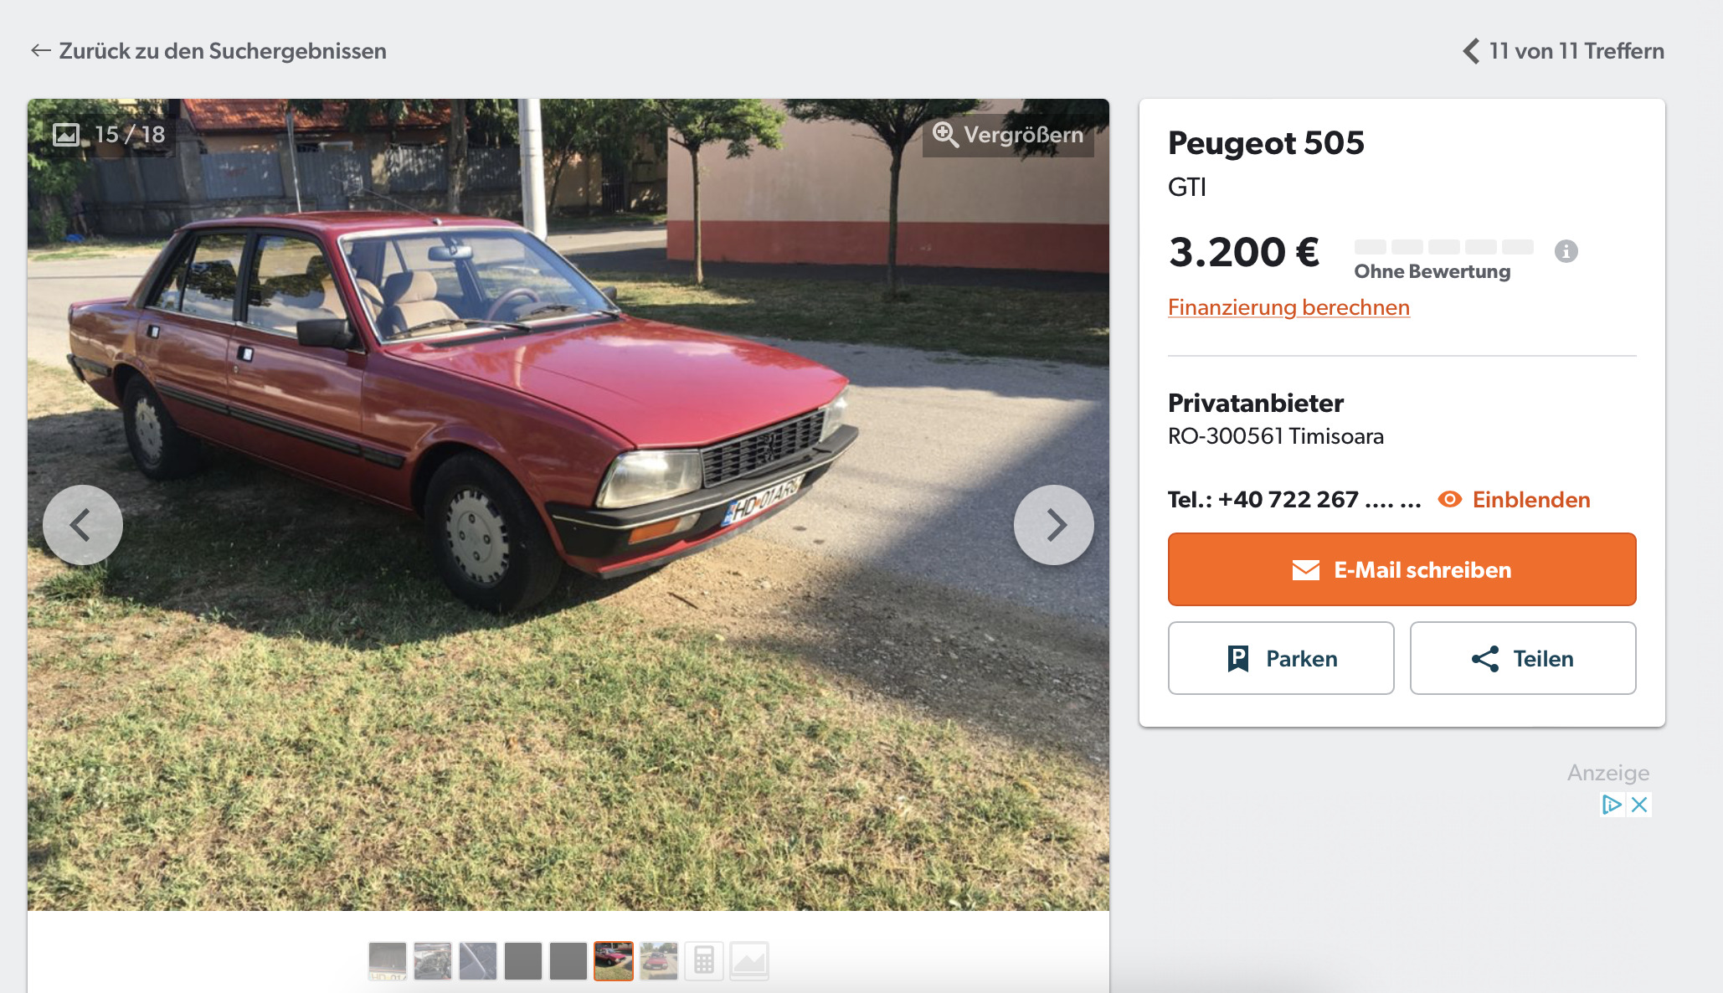Viewport: 1723px width, 993px height.
Task: Open the engine bay thumbnail
Action: [433, 960]
